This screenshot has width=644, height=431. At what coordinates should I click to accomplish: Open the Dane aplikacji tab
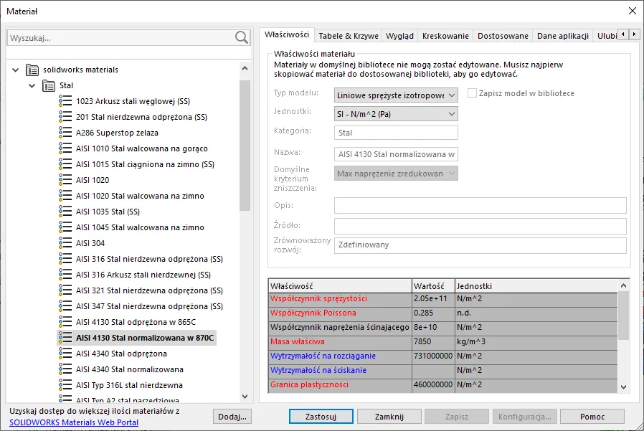pos(563,36)
